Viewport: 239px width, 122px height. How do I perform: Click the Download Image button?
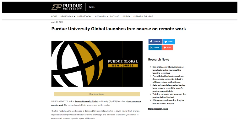click(x=97, y=94)
